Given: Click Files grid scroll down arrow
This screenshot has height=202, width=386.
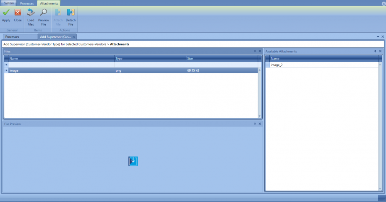Looking at the screenshot, I should (259, 116).
